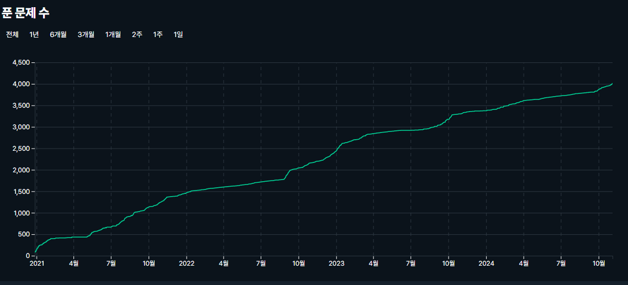Click the 3,000 y-axis label
628x285 pixels.
[x=21, y=127]
